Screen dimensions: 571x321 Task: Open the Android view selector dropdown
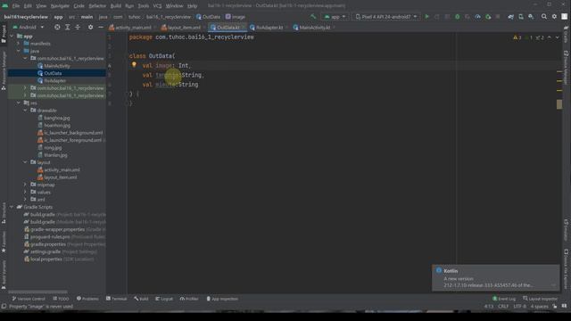pyautogui.click(x=29, y=28)
